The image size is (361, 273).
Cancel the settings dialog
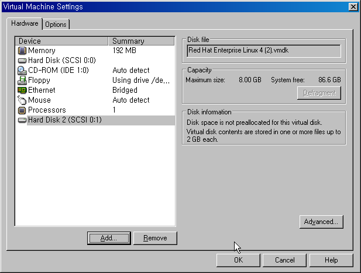pos(284,260)
